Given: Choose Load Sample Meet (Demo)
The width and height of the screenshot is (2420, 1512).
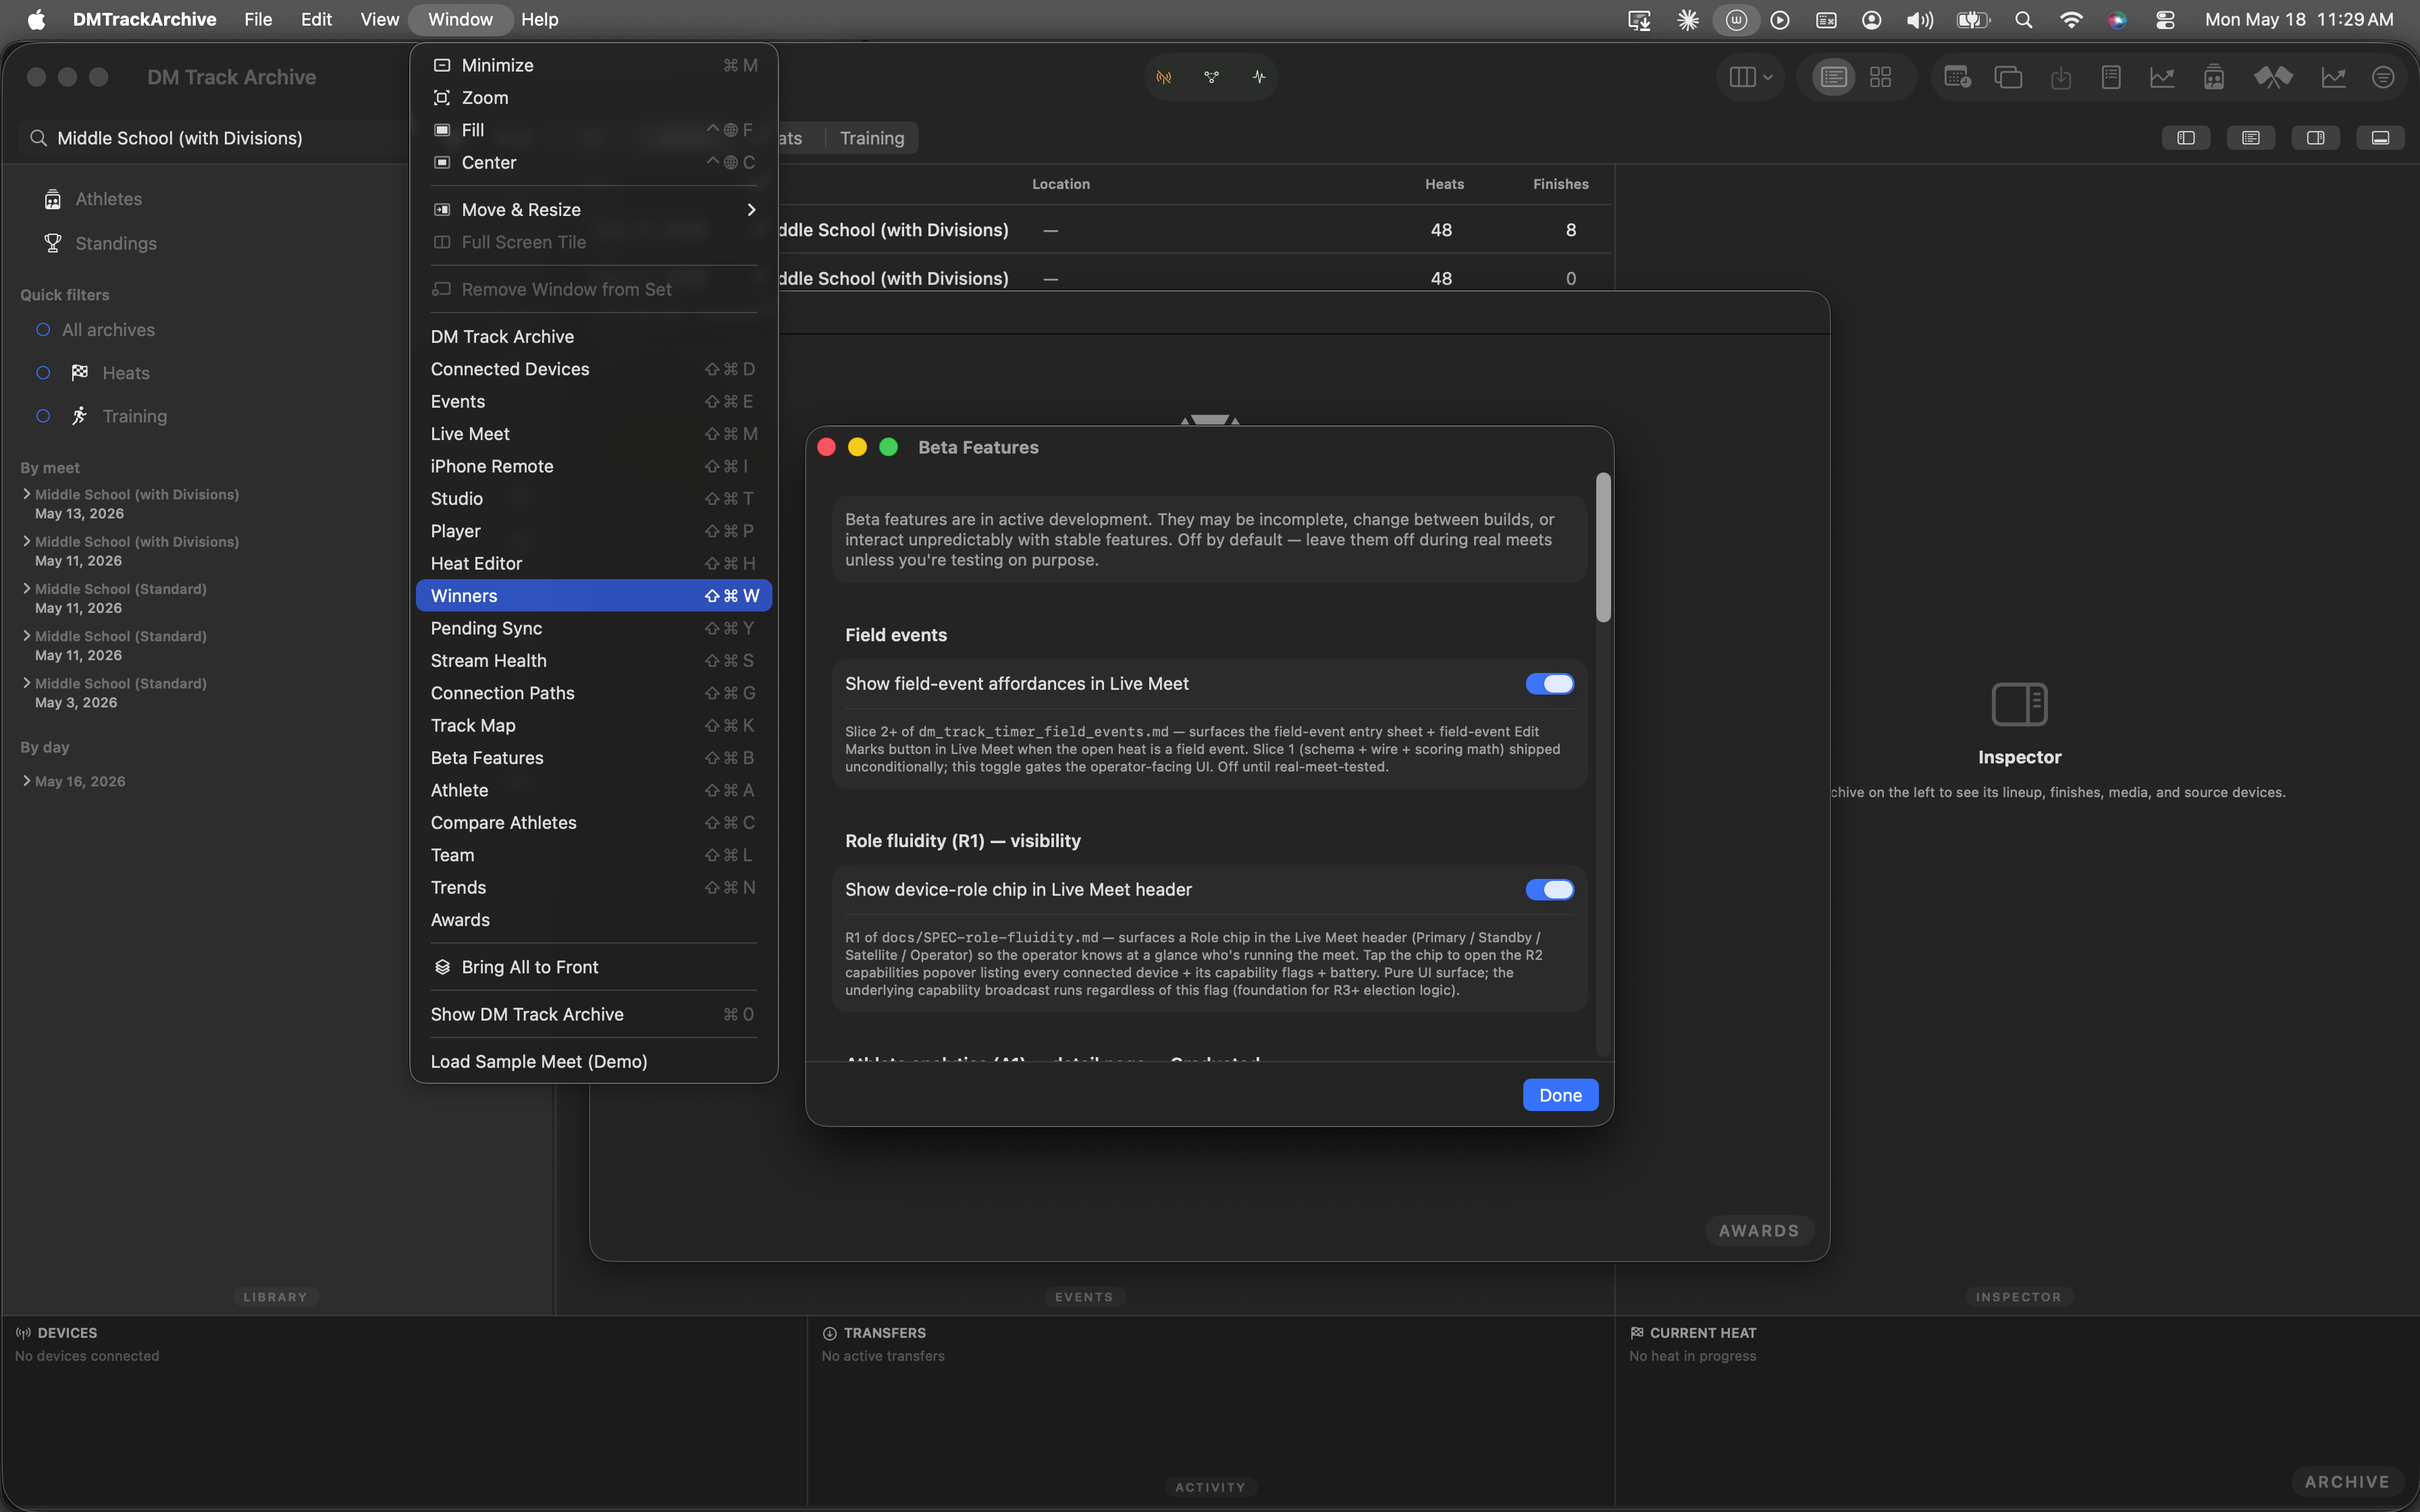Looking at the screenshot, I should point(594,1062).
